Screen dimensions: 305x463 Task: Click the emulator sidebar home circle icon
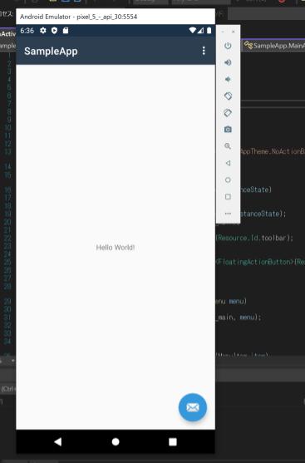click(228, 180)
